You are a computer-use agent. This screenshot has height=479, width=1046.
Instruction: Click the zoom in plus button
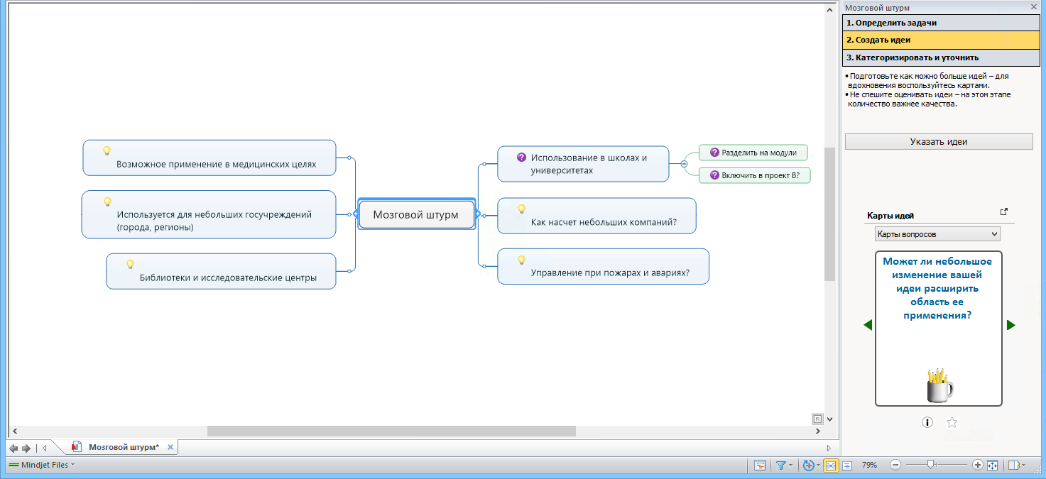[977, 465]
